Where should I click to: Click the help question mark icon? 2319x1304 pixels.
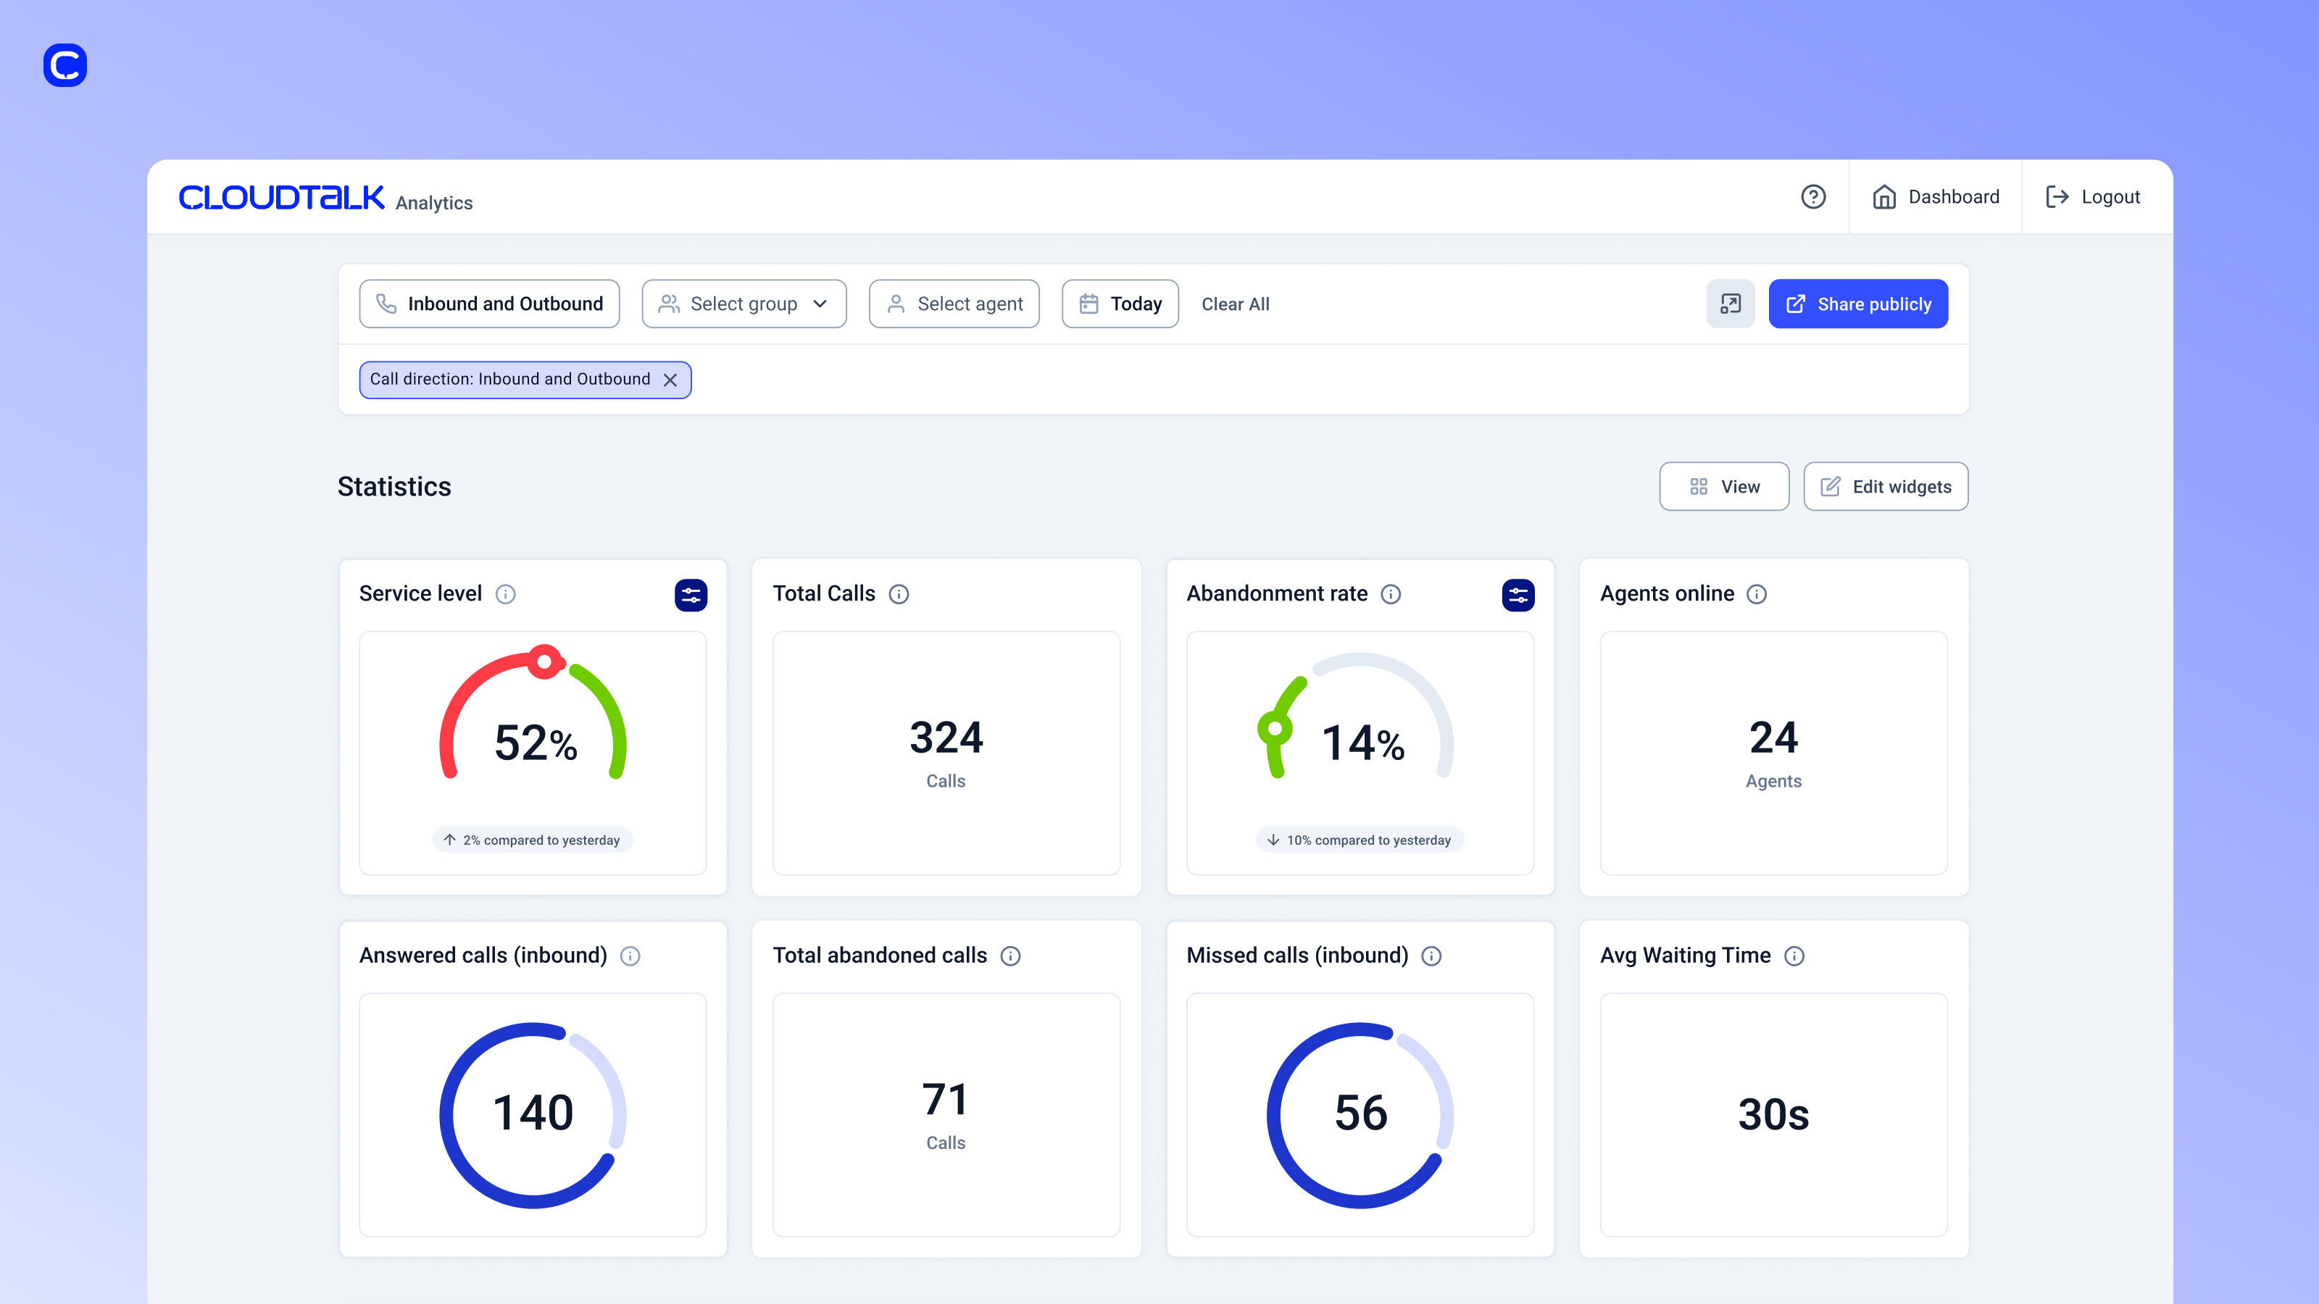click(x=1813, y=196)
